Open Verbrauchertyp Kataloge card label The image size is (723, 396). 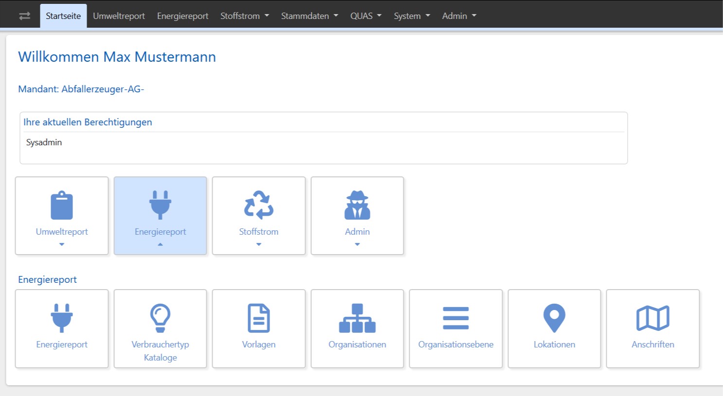click(160, 351)
